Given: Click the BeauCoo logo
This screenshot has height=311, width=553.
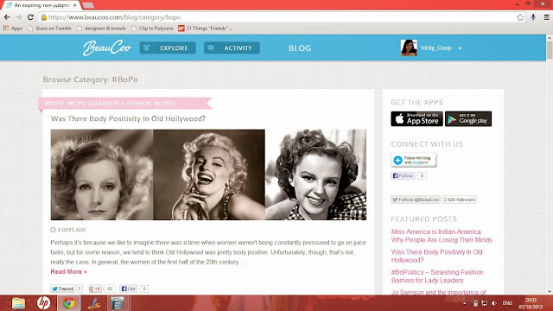Looking at the screenshot, I should pyautogui.click(x=107, y=48).
